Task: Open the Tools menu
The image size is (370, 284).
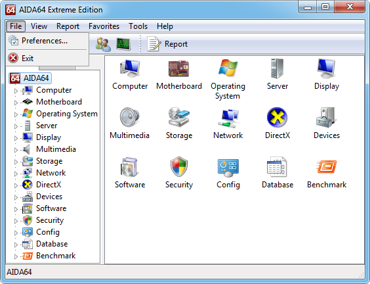Action: 138,26
